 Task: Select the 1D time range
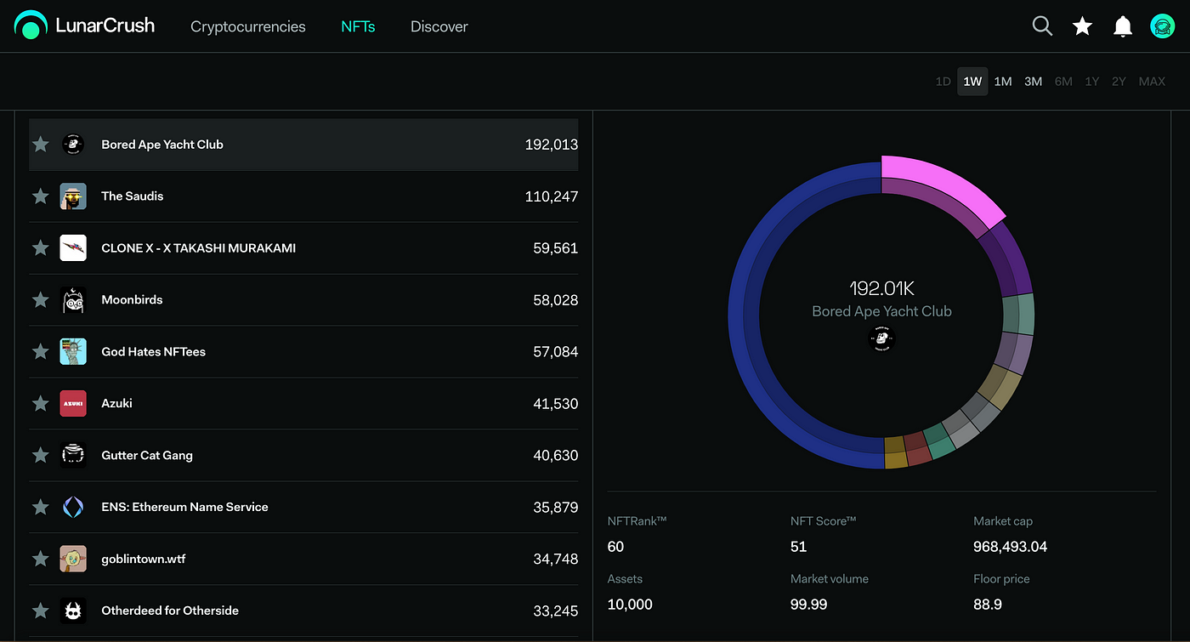click(943, 82)
